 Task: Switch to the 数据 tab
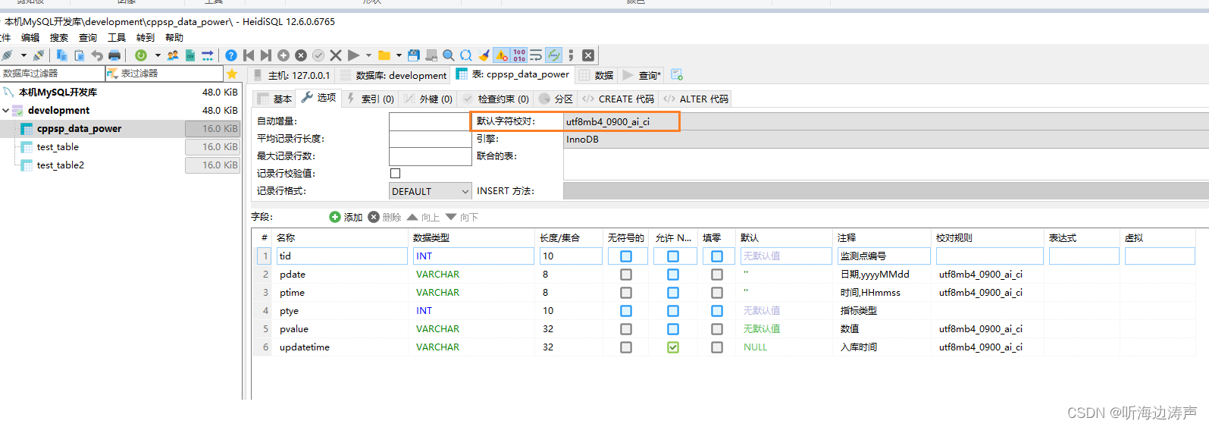click(597, 75)
